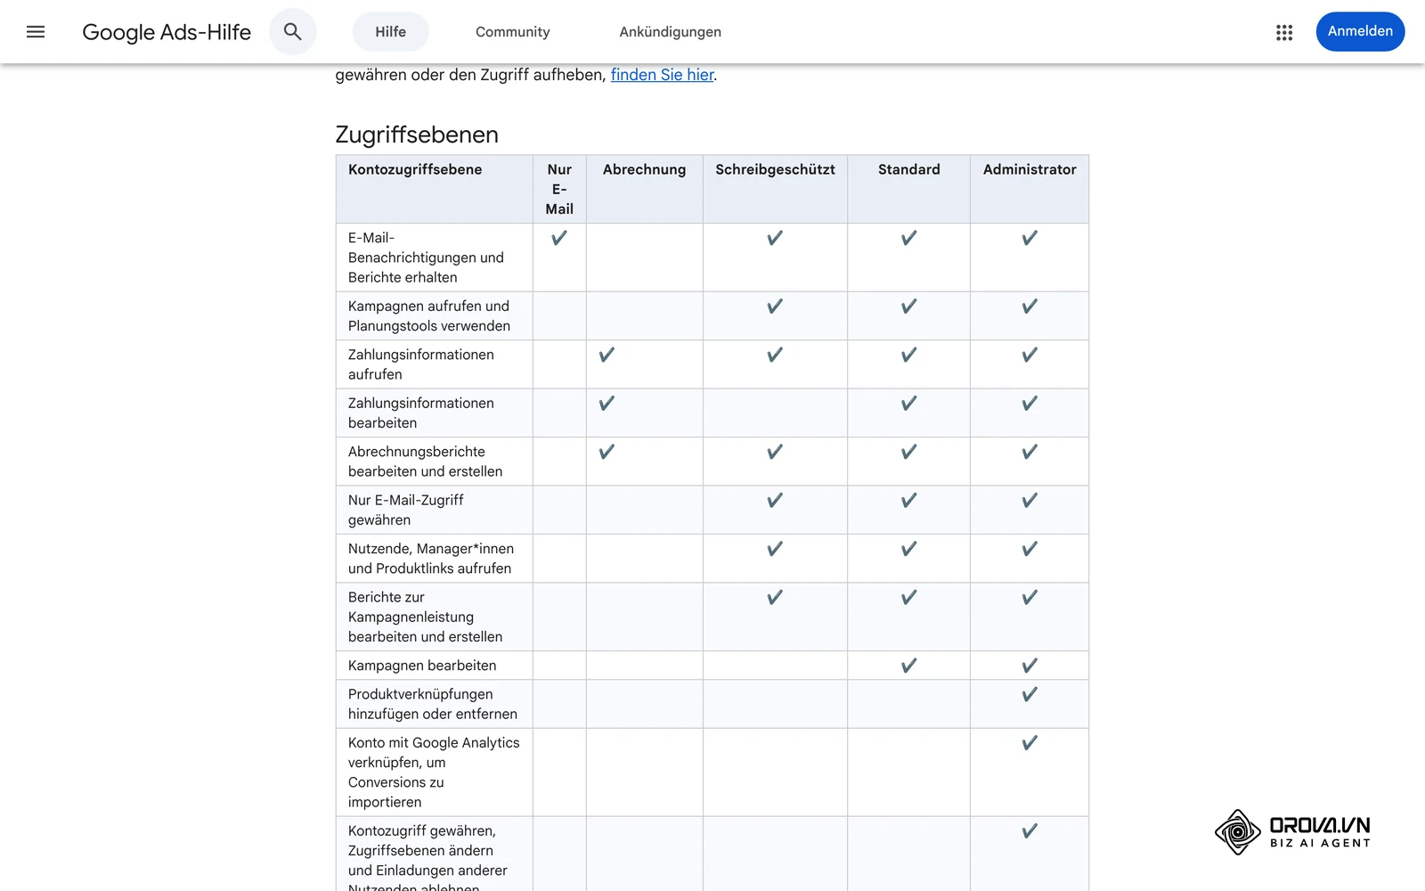1425x891 pixels.
Task: Click the search magnifier icon
Action: [x=293, y=32]
